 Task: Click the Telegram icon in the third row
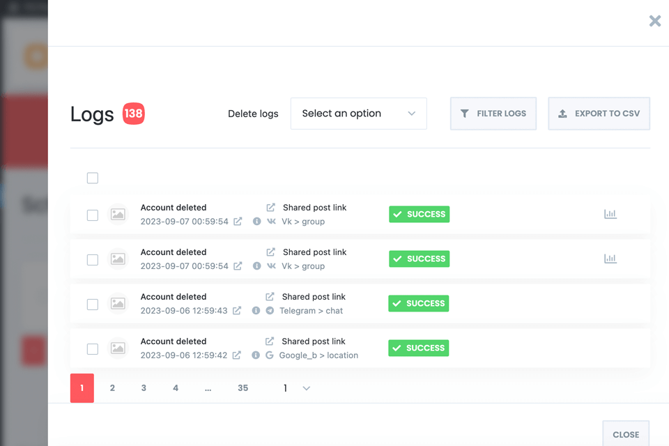click(270, 311)
